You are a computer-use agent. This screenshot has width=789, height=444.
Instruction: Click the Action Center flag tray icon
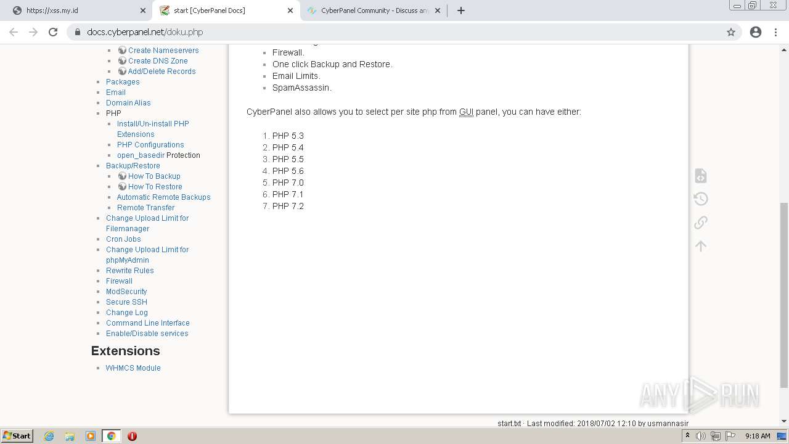coord(730,436)
